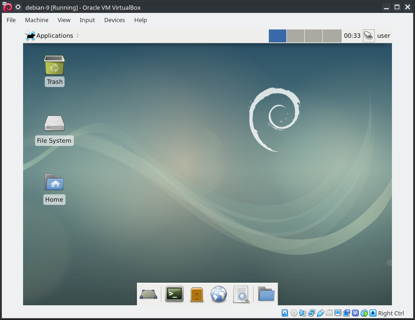Click the Application Finder magnifier icon
Image resolution: width=415 pixels, height=320 pixels.
click(x=242, y=294)
